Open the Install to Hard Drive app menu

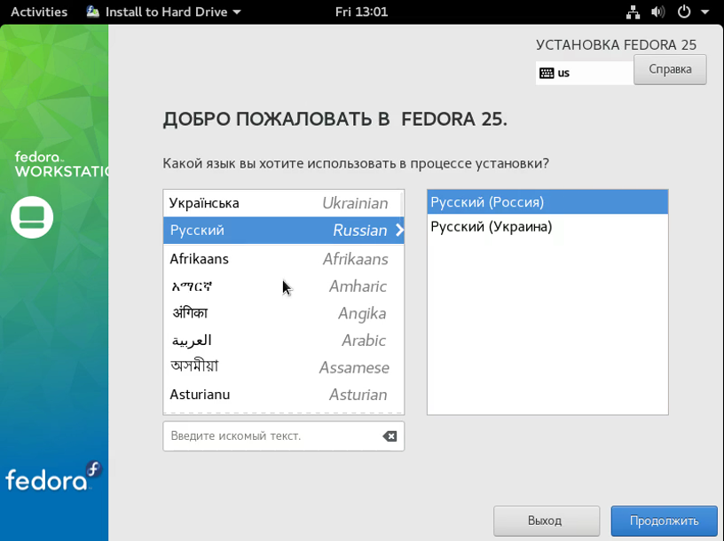click(164, 12)
